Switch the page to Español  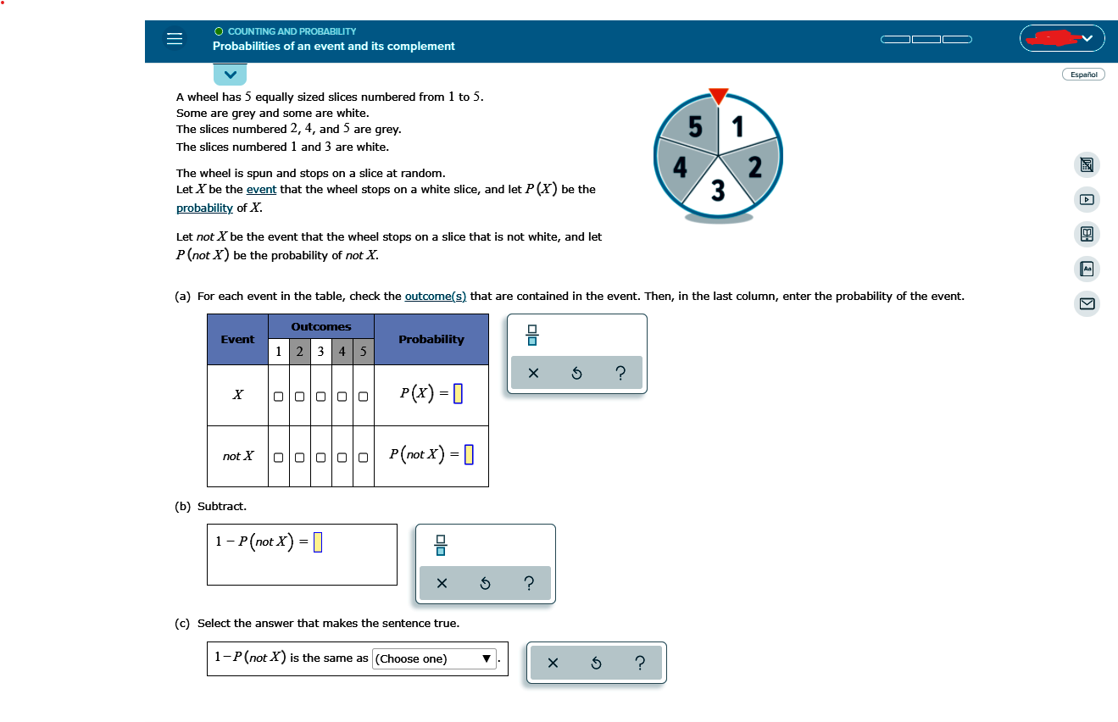click(x=1083, y=74)
